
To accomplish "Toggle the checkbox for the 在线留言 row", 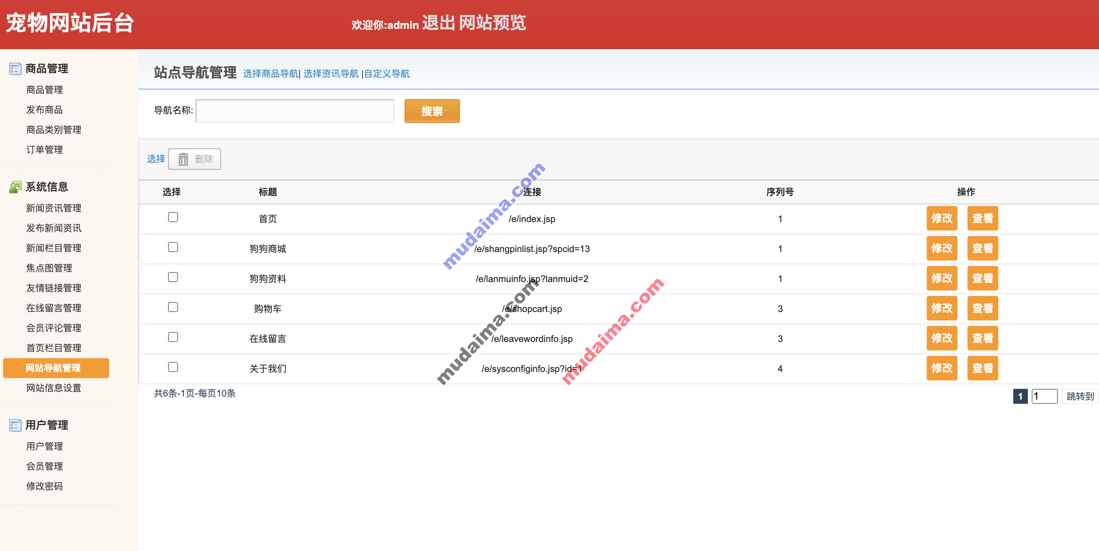I will [173, 337].
